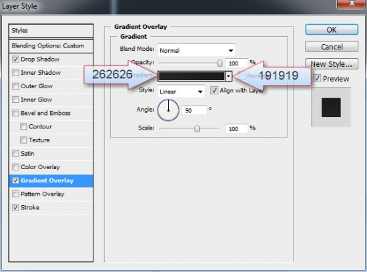Disable the Stroke checkbox
The height and width of the screenshot is (272, 367).
pyautogui.click(x=15, y=207)
